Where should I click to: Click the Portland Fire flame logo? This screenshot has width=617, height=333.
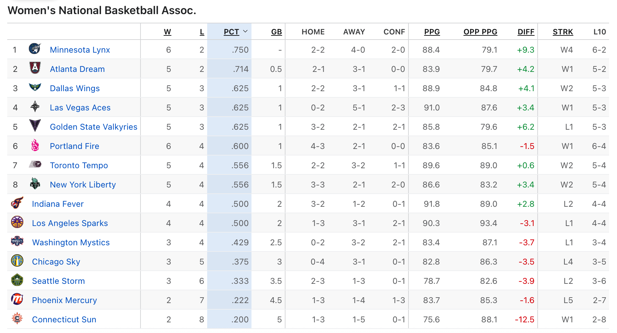(x=35, y=145)
